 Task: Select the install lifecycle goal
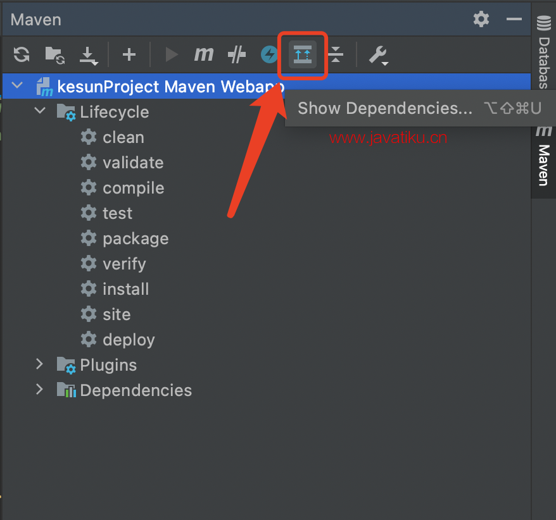(x=126, y=289)
